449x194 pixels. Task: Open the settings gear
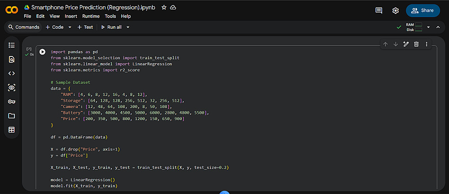pyautogui.click(x=396, y=10)
